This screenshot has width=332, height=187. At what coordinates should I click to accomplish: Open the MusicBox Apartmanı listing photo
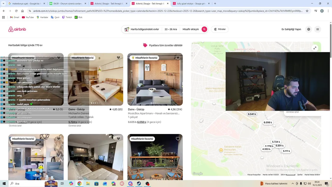point(155,79)
